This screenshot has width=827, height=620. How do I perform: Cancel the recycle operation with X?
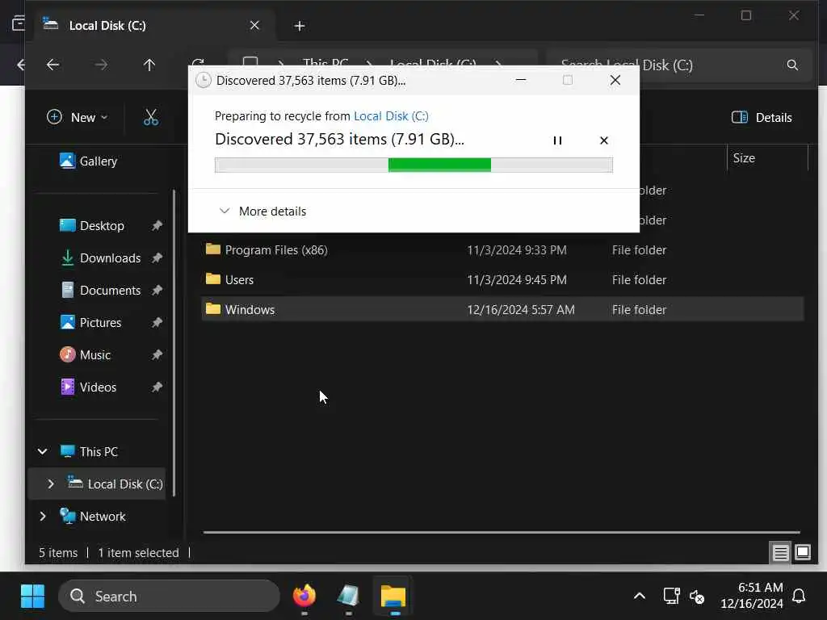(x=604, y=140)
